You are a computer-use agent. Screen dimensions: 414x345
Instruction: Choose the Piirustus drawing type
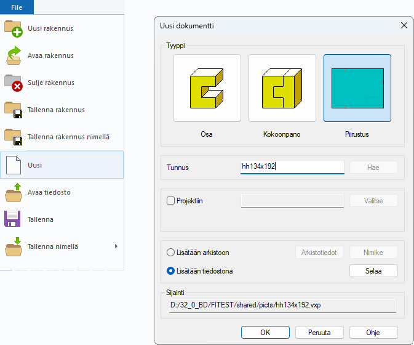coord(357,88)
